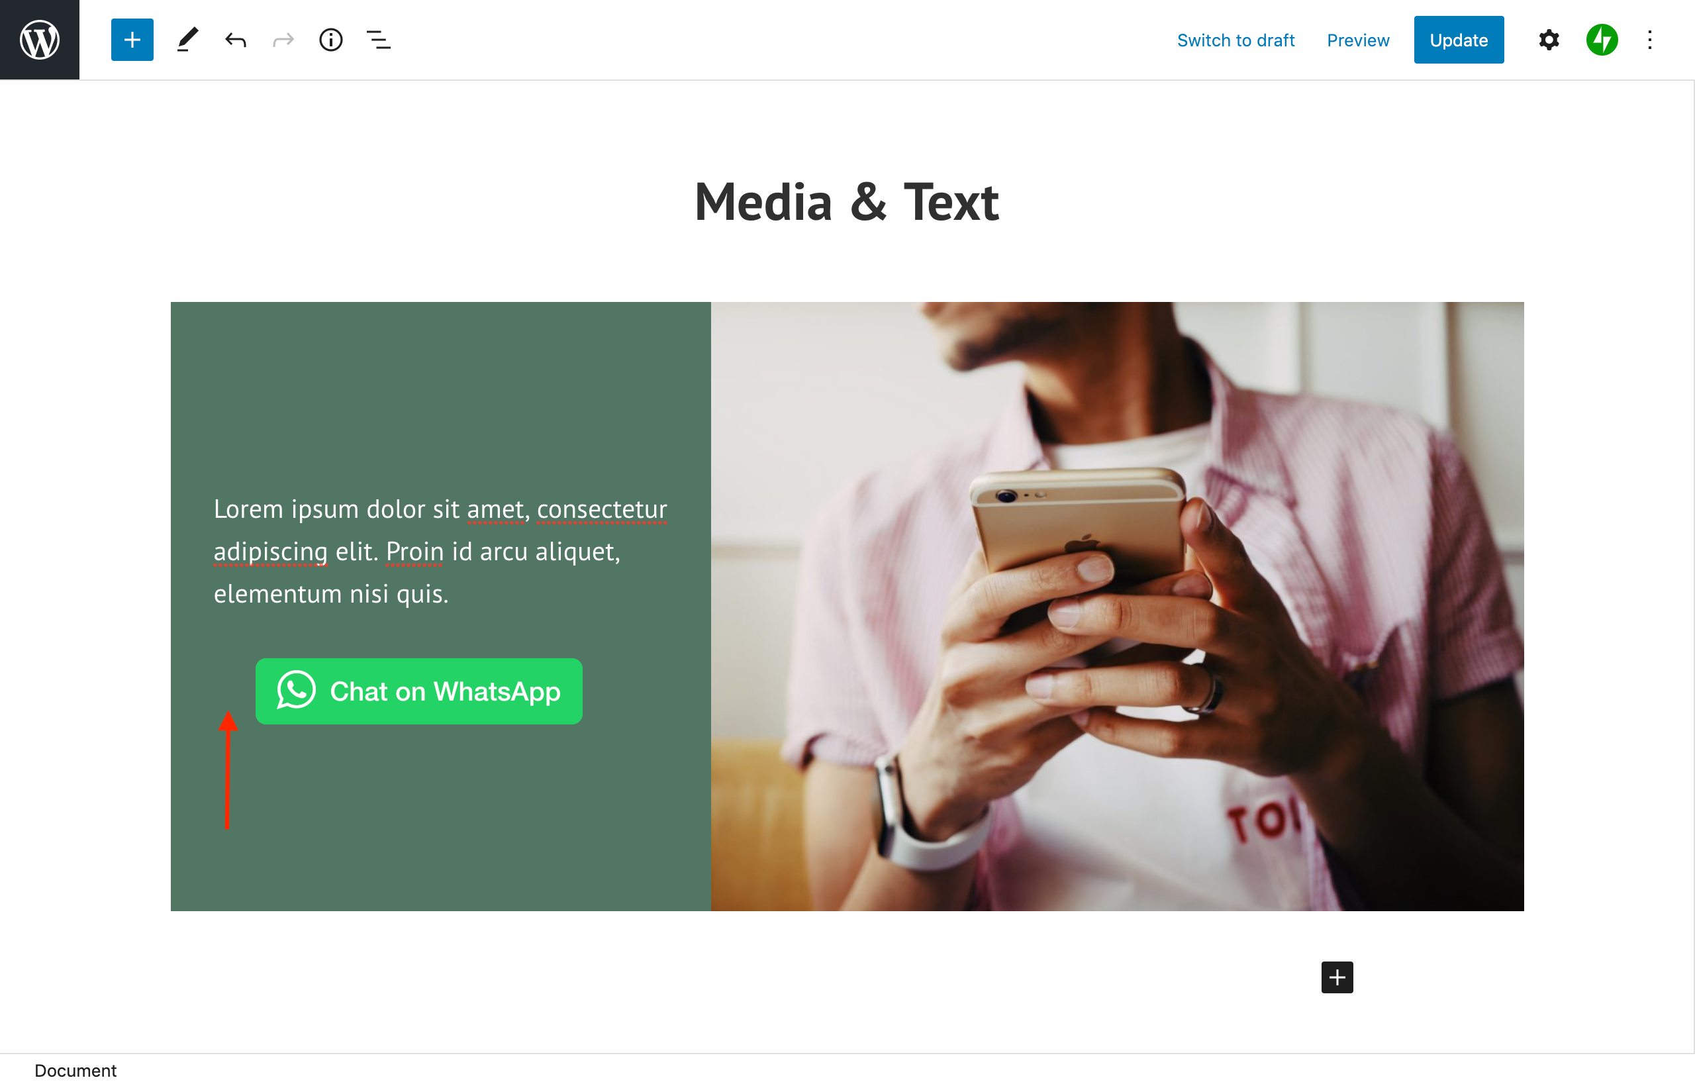Click the WhatsApp logo icon in the button
The width and height of the screenshot is (1695, 1086).
[x=296, y=690]
